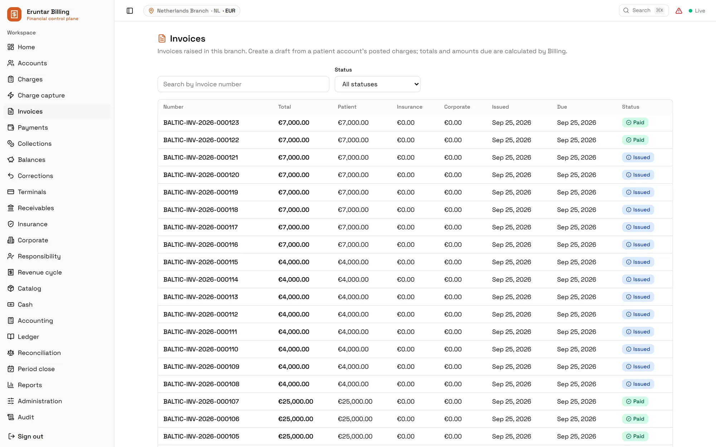This screenshot has height=447, width=716.
Task: Open Reports from the sidebar
Action: tap(57, 385)
